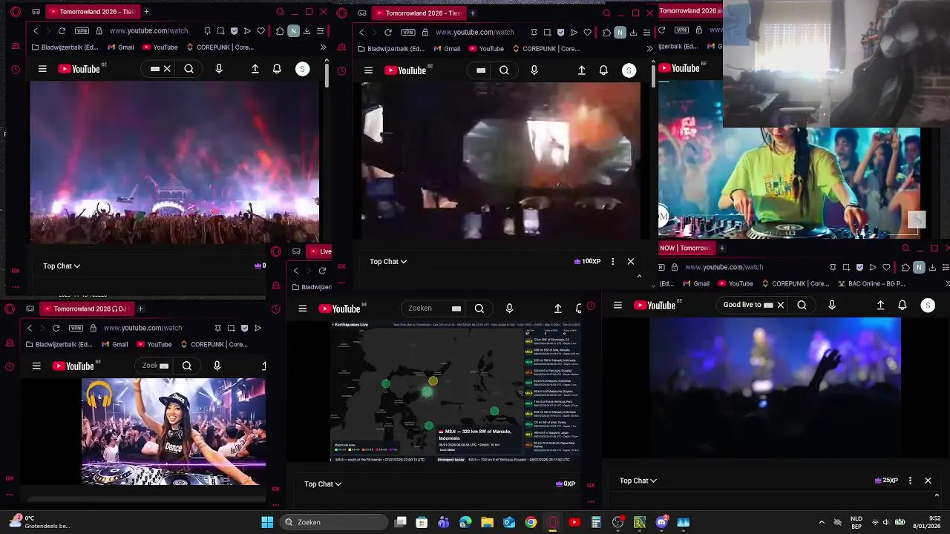The height and width of the screenshot is (534, 950).
Task: Click vertical scrollbar of top-left window
Action: click(327, 74)
